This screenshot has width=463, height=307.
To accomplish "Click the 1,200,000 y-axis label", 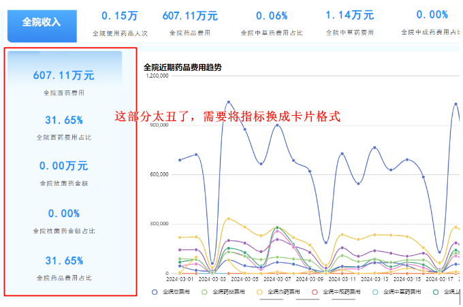I will click(x=157, y=76).
